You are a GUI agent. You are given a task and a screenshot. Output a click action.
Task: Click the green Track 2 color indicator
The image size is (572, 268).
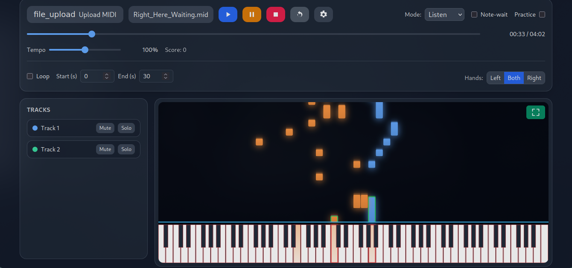coord(35,149)
